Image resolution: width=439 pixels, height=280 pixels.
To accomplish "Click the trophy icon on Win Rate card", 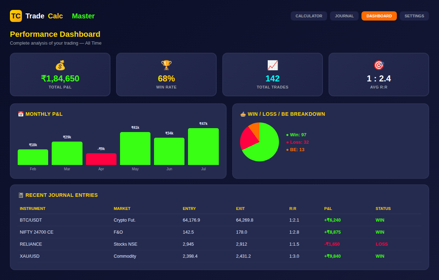I will [166, 65].
